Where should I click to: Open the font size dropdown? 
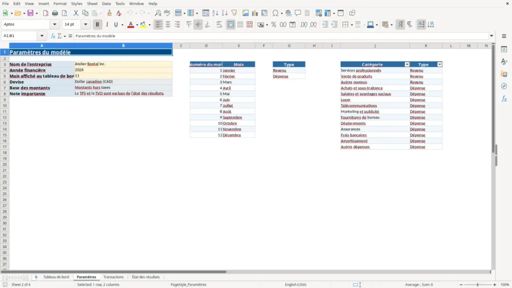(x=85, y=24)
